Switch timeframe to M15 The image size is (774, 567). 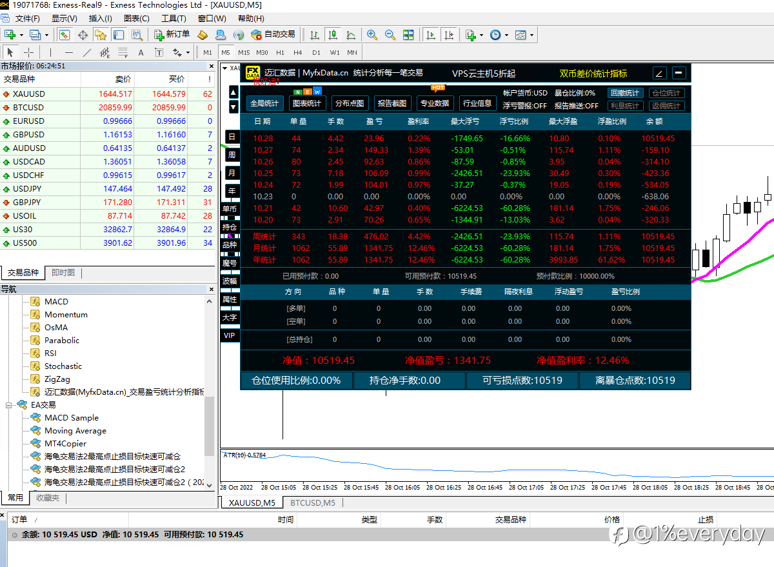tap(243, 52)
